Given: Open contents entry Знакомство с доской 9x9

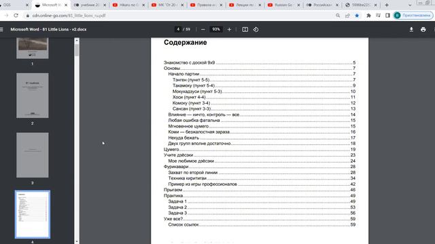Looking at the screenshot, I should pos(260,62).
